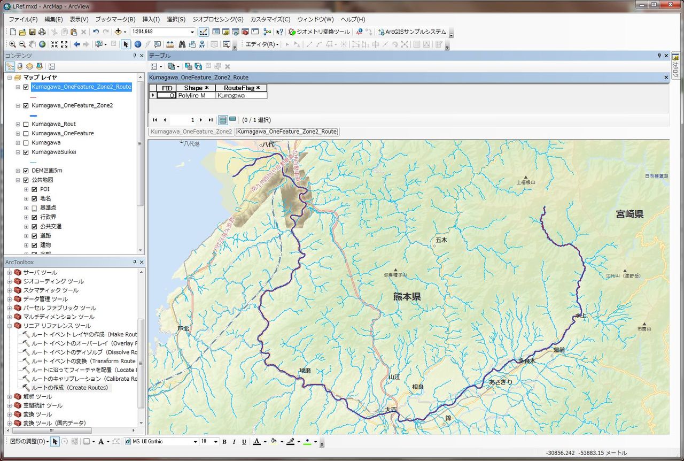Enable the Kumagawa_Rout layer checkbox
Image resolution: width=684 pixels, height=461 pixels.
click(26, 124)
